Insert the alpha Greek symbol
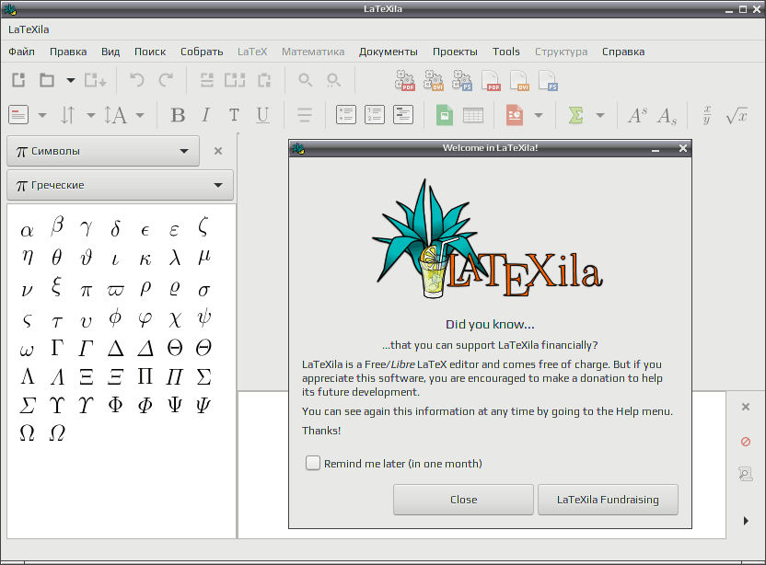 pos(27,230)
